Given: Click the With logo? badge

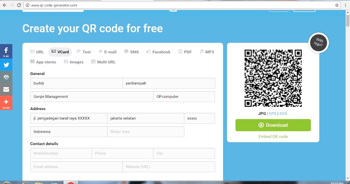Looking at the screenshot, I should click(x=319, y=43).
